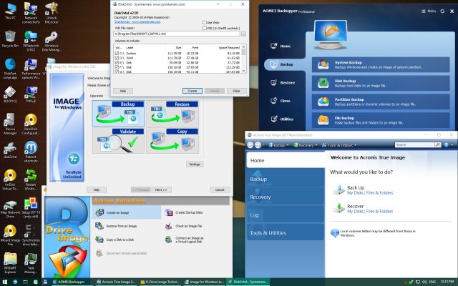Click AOMEI refresh icon in title bar
Viewport: 458px width, 286px height.
tap(442, 11)
